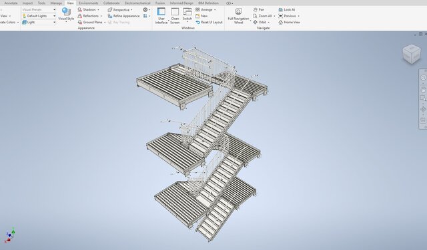Switch to the Electromechanical tab
Image resolution: width=427 pixels, height=250 pixels.
coord(137,3)
